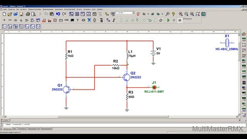Screen dimensions: 247x139
Task: Pause the simulation
Action: click(174, 20)
